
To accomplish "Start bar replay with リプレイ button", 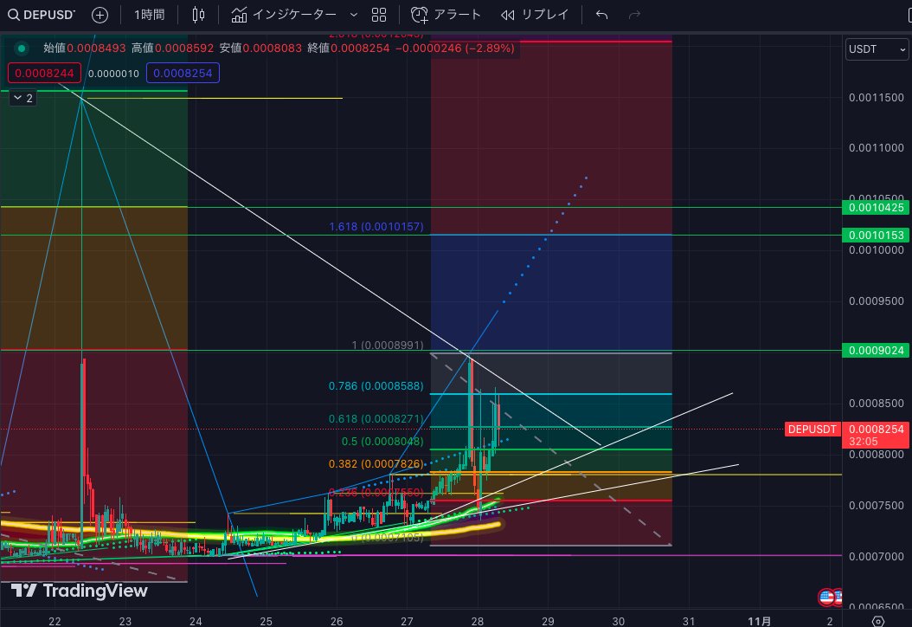I will [x=535, y=15].
